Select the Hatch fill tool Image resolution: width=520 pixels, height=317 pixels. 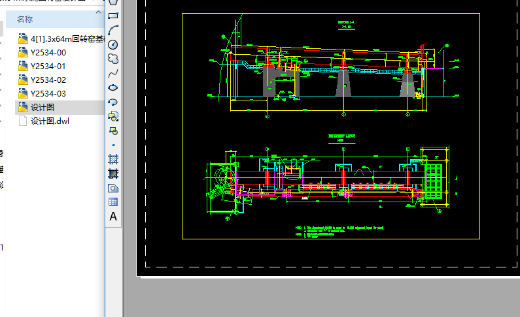[x=113, y=159]
